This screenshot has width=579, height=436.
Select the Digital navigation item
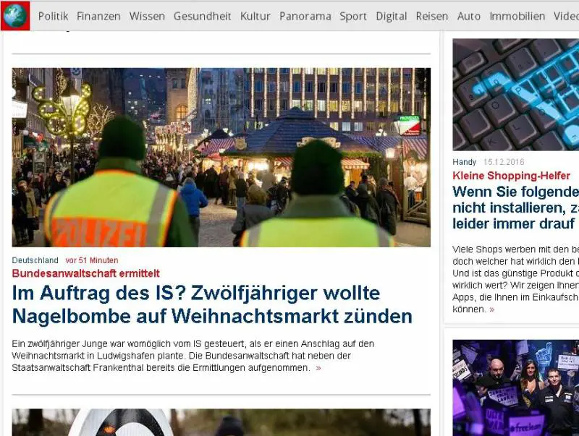tap(391, 16)
